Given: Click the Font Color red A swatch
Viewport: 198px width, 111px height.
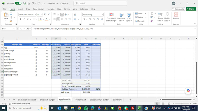Looking at the screenshot, I should click(x=47, y=19).
